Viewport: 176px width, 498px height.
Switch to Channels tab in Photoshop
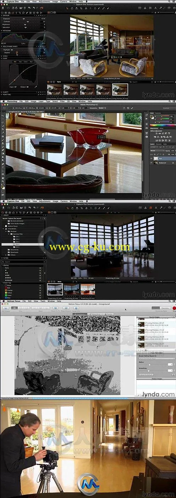point(159,144)
